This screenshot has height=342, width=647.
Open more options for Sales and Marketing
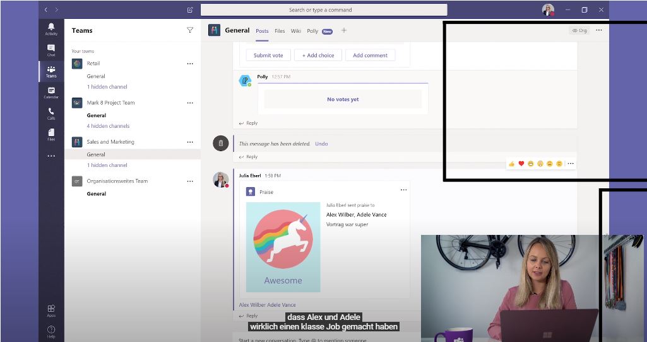point(190,142)
